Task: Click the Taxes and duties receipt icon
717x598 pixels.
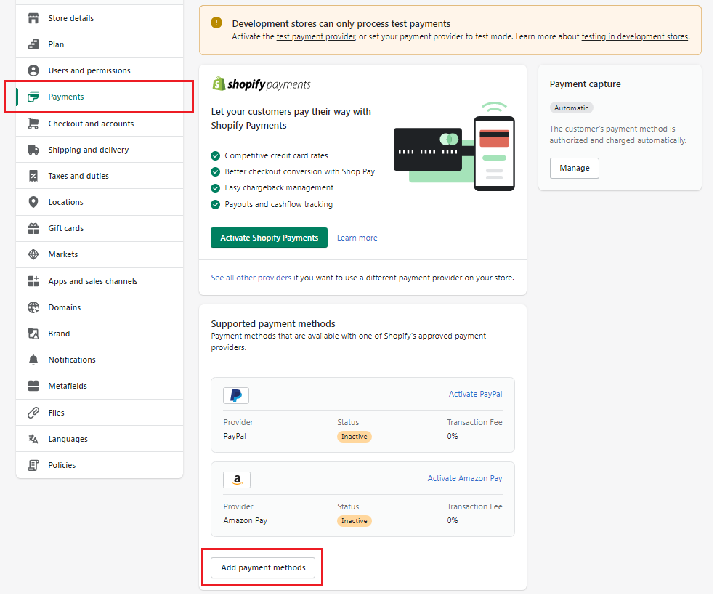Action: pos(33,176)
